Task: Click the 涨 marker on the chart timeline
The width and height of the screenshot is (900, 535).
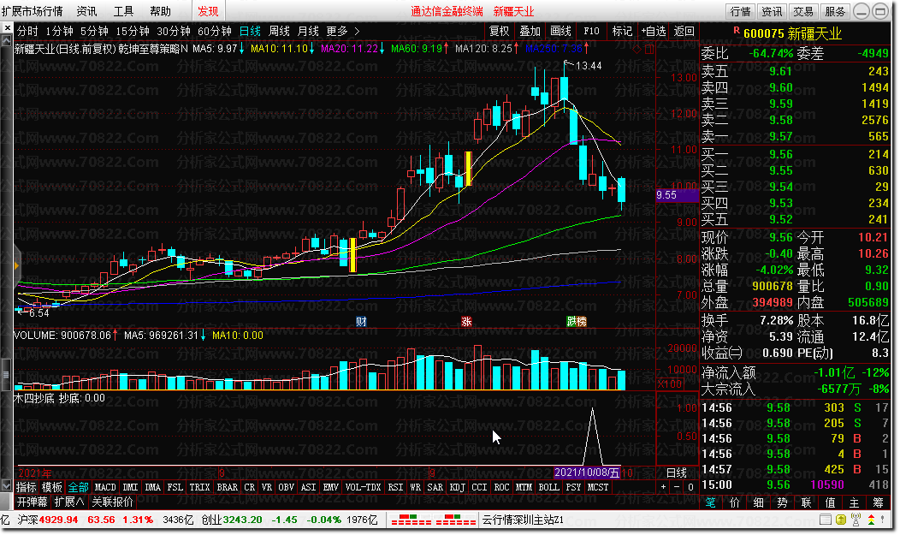Action: 466,322
